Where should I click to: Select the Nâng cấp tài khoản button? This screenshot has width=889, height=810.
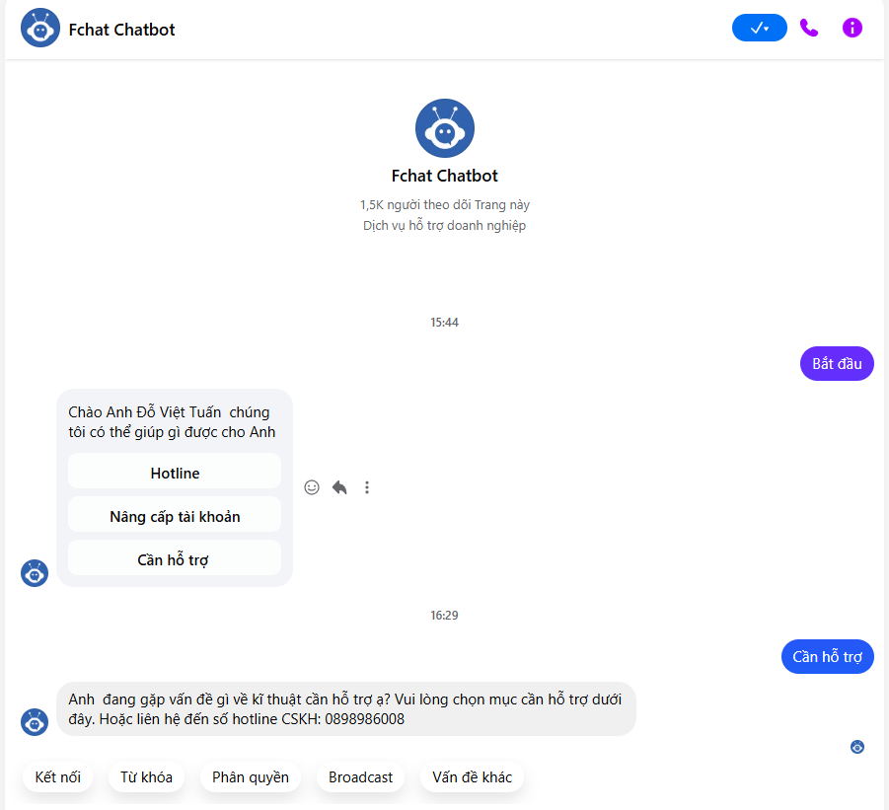coord(175,516)
